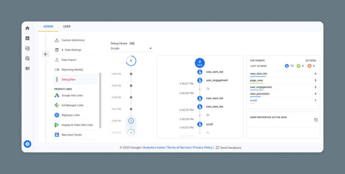Click the user properties history icon
The image size is (345, 174).
point(316,120)
